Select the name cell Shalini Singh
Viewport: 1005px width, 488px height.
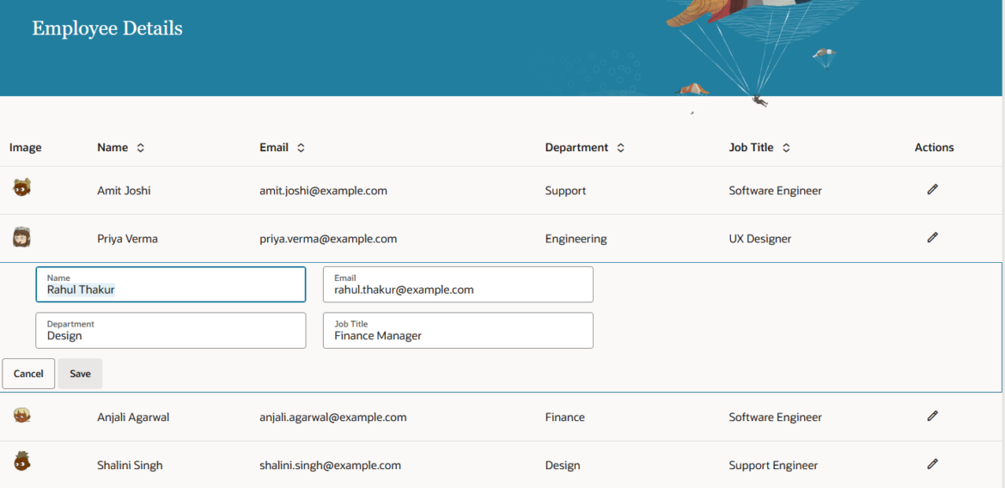(x=130, y=465)
